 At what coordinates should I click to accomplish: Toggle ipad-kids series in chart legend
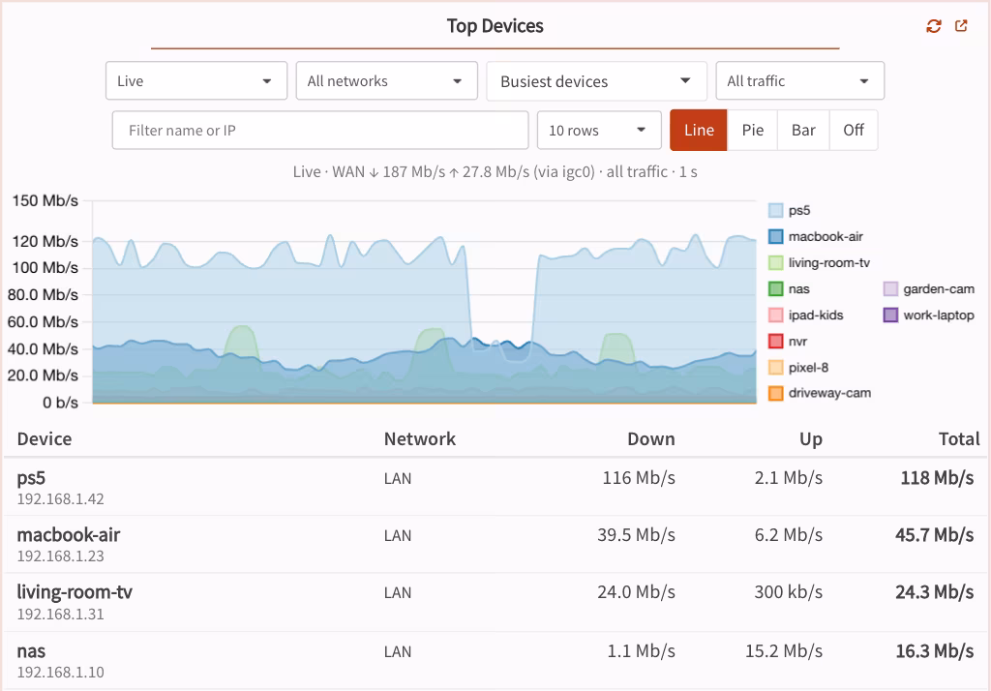(805, 315)
